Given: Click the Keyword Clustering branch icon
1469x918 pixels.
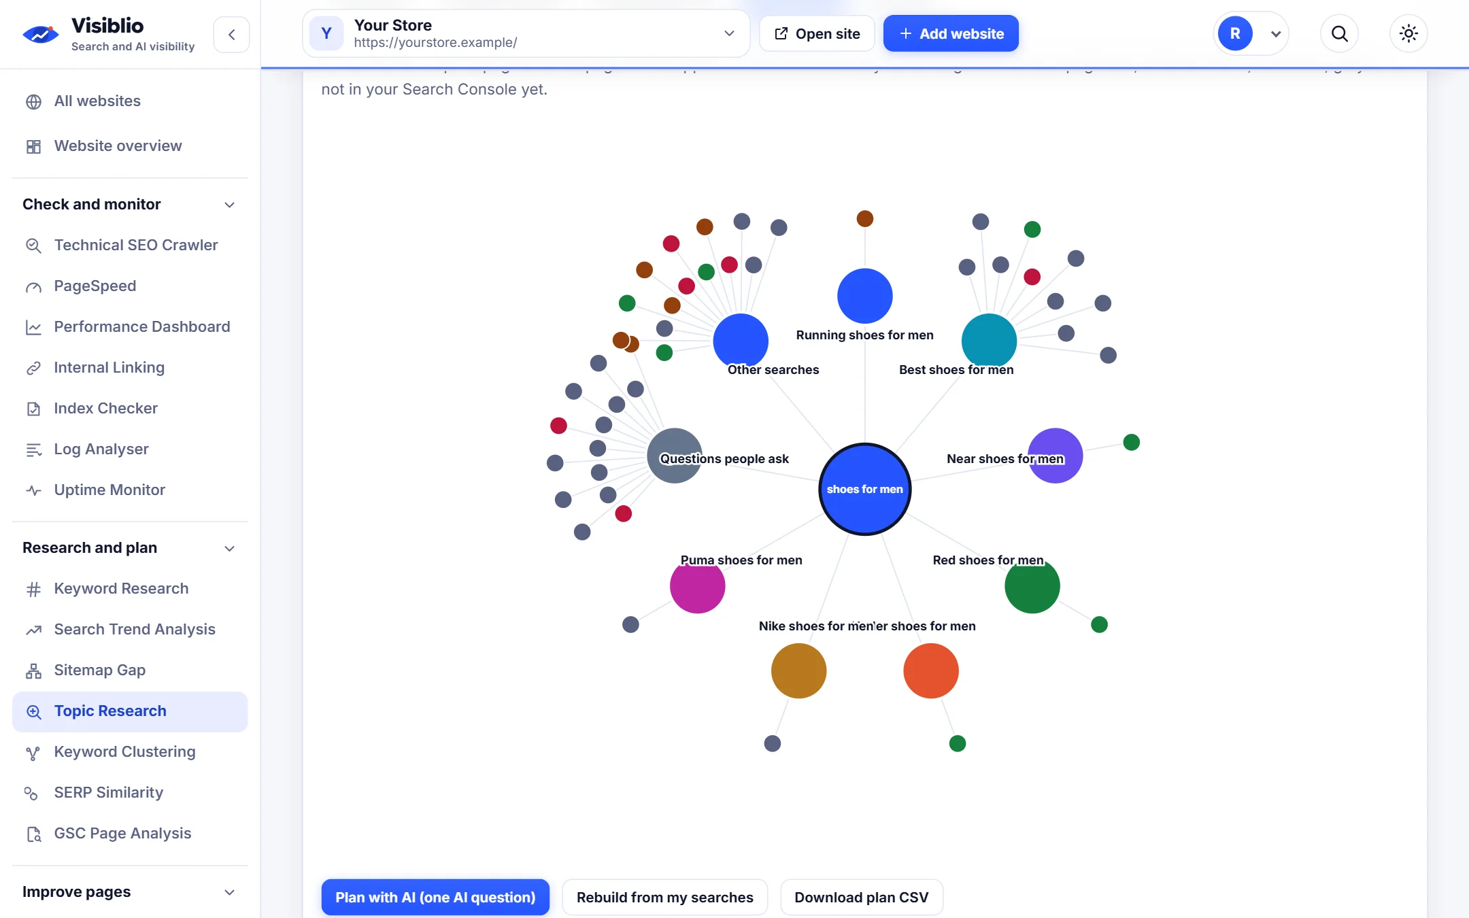Looking at the screenshot, I should [x=33, y=753].
